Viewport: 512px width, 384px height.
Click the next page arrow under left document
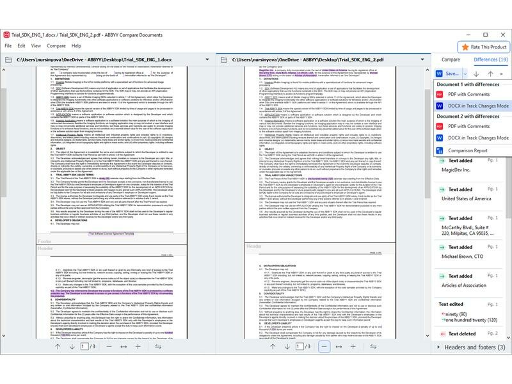pos(70,346)
